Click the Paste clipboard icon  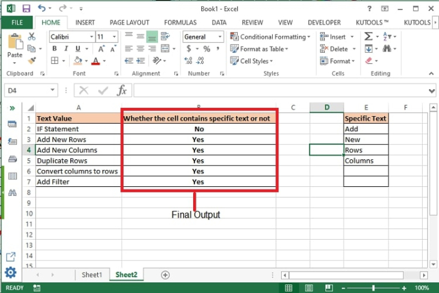15,41
